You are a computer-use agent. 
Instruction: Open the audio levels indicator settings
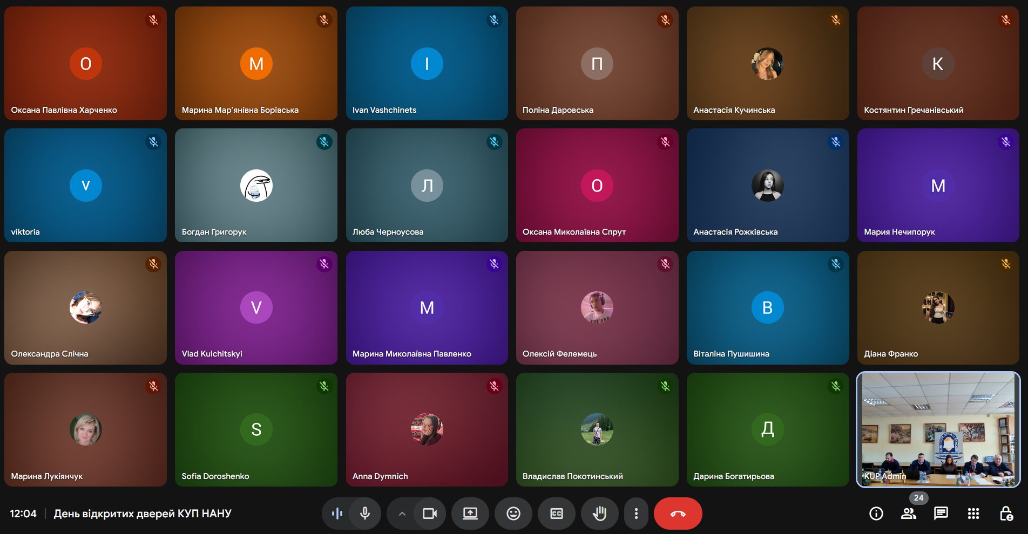tap(337, 514)
